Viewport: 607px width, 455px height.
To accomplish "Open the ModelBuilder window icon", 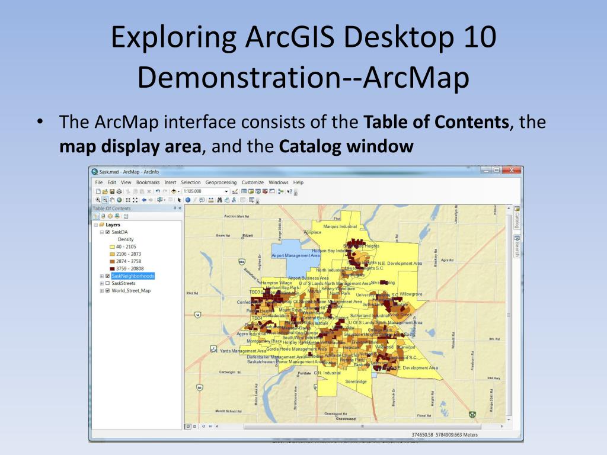I will (280, 191).
